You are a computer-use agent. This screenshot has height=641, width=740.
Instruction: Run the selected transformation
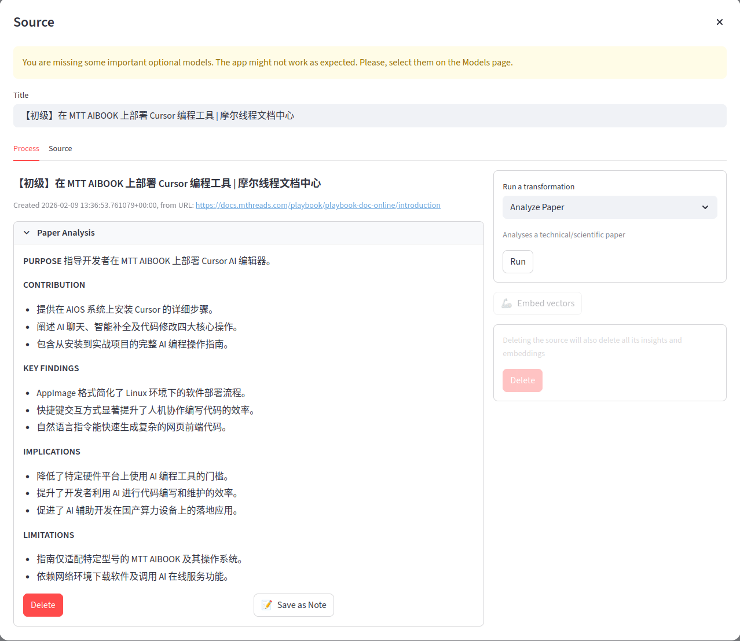pyautogui.click(x=518, y=262)
